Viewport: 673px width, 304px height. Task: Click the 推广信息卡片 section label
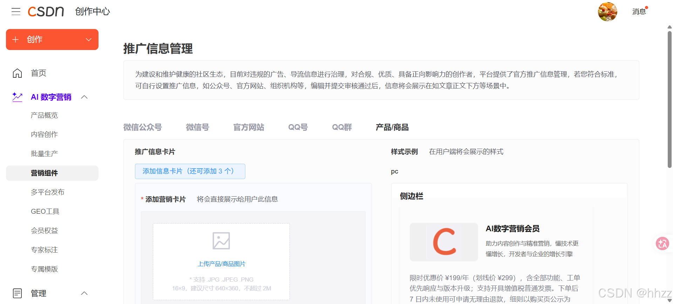(155, 152)
